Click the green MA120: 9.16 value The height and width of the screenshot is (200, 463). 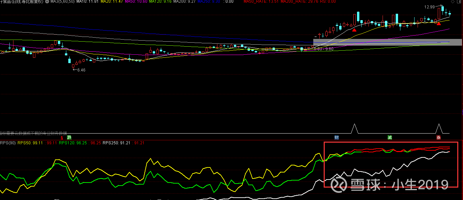pyautogui.click(x=160, y=2)
